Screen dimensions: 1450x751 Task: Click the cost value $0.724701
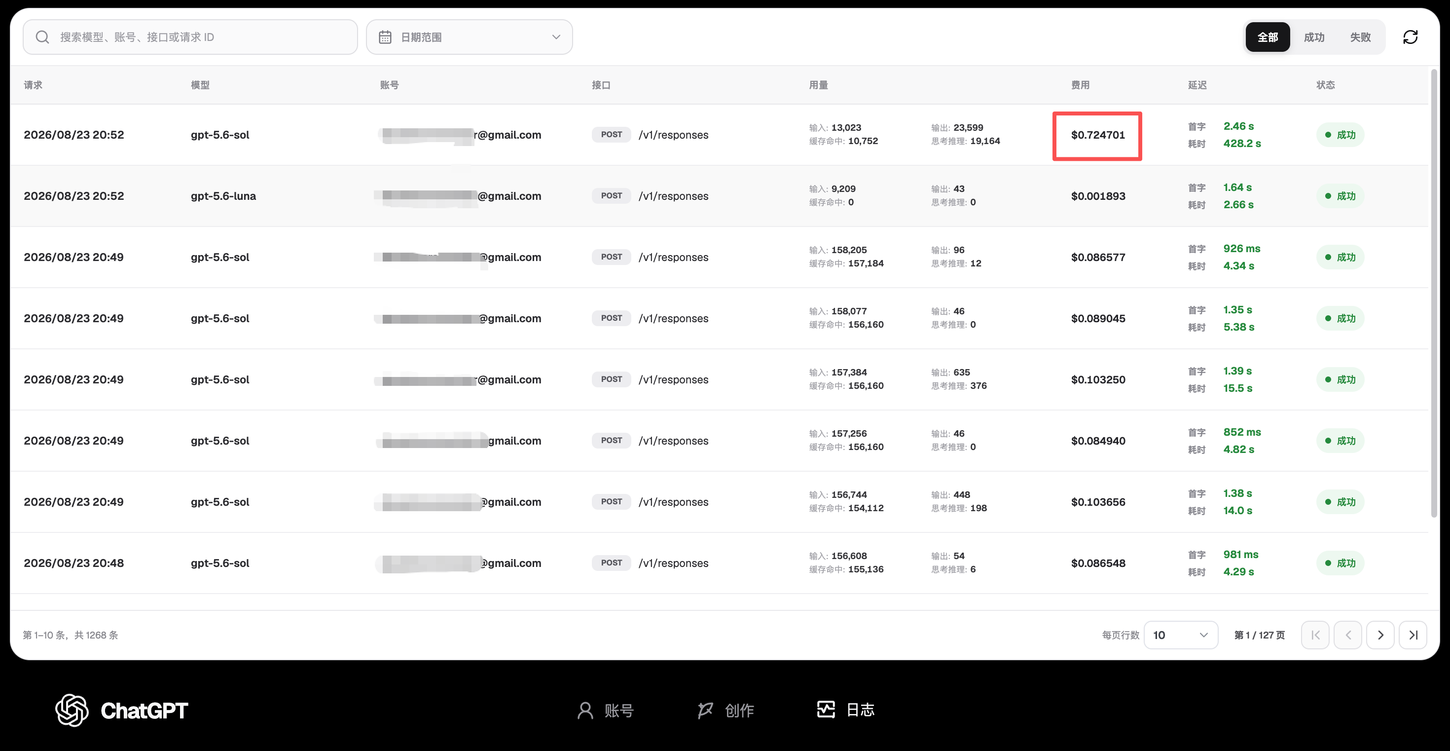tap(1098, 135)
